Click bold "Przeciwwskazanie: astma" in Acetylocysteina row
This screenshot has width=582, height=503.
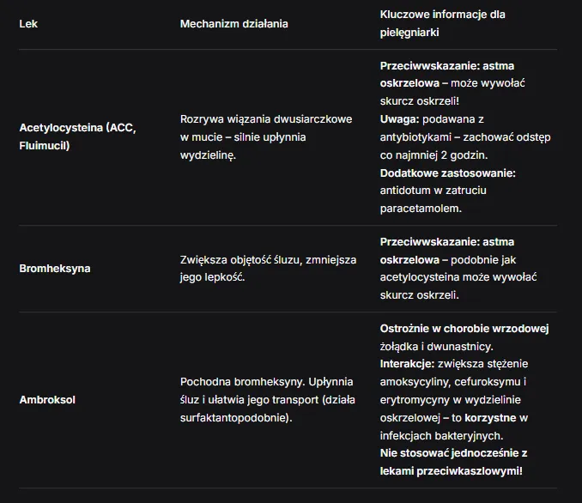click(447, 66)
